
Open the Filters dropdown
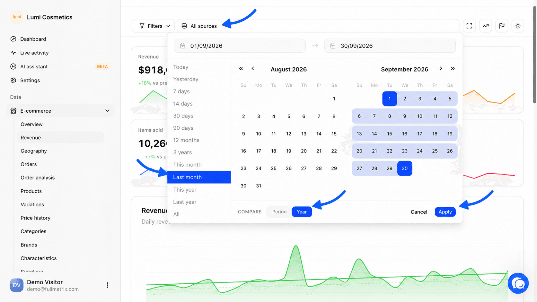point(153,26)
